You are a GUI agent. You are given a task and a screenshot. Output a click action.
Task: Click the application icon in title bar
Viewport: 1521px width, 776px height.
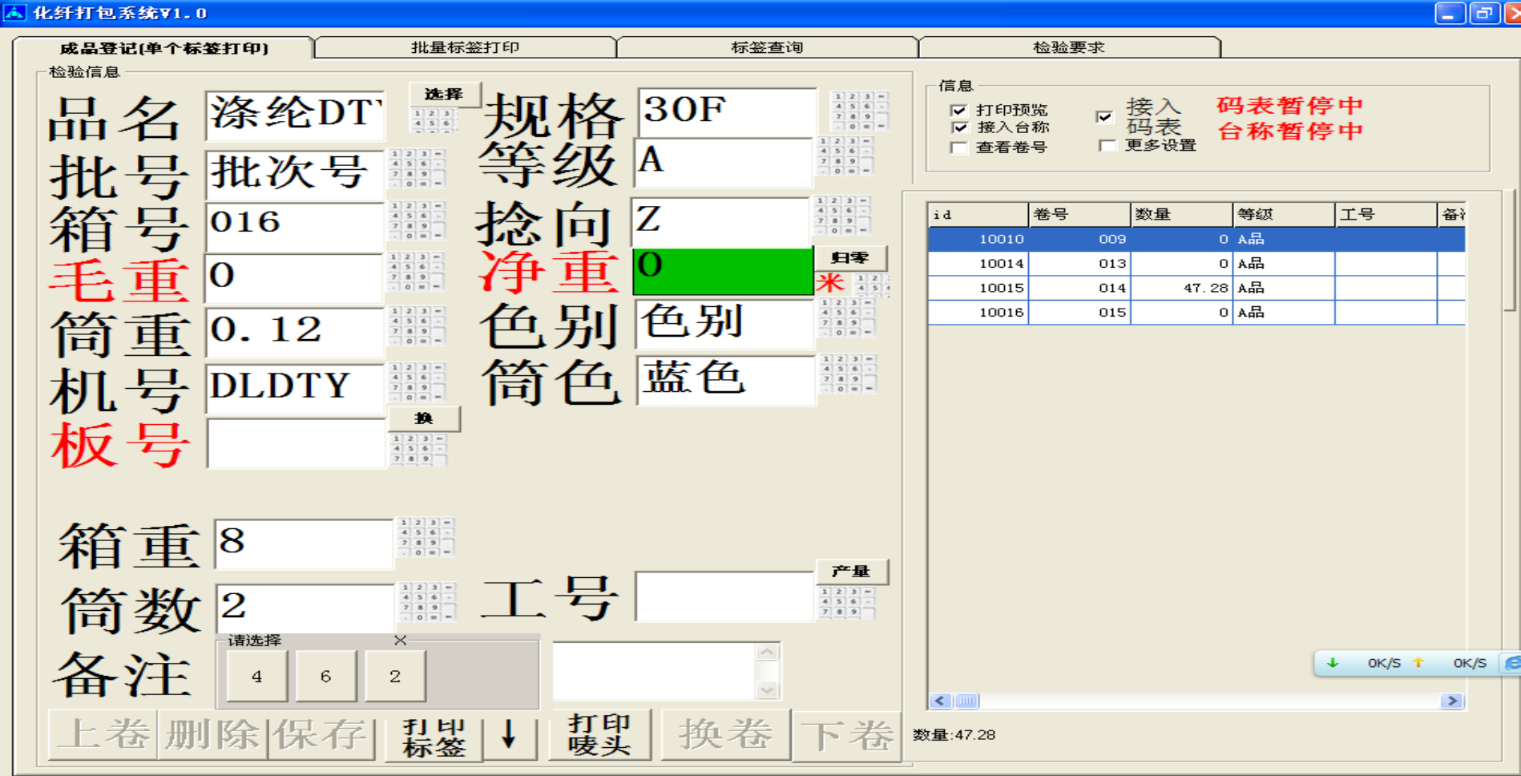pos(14,12)
